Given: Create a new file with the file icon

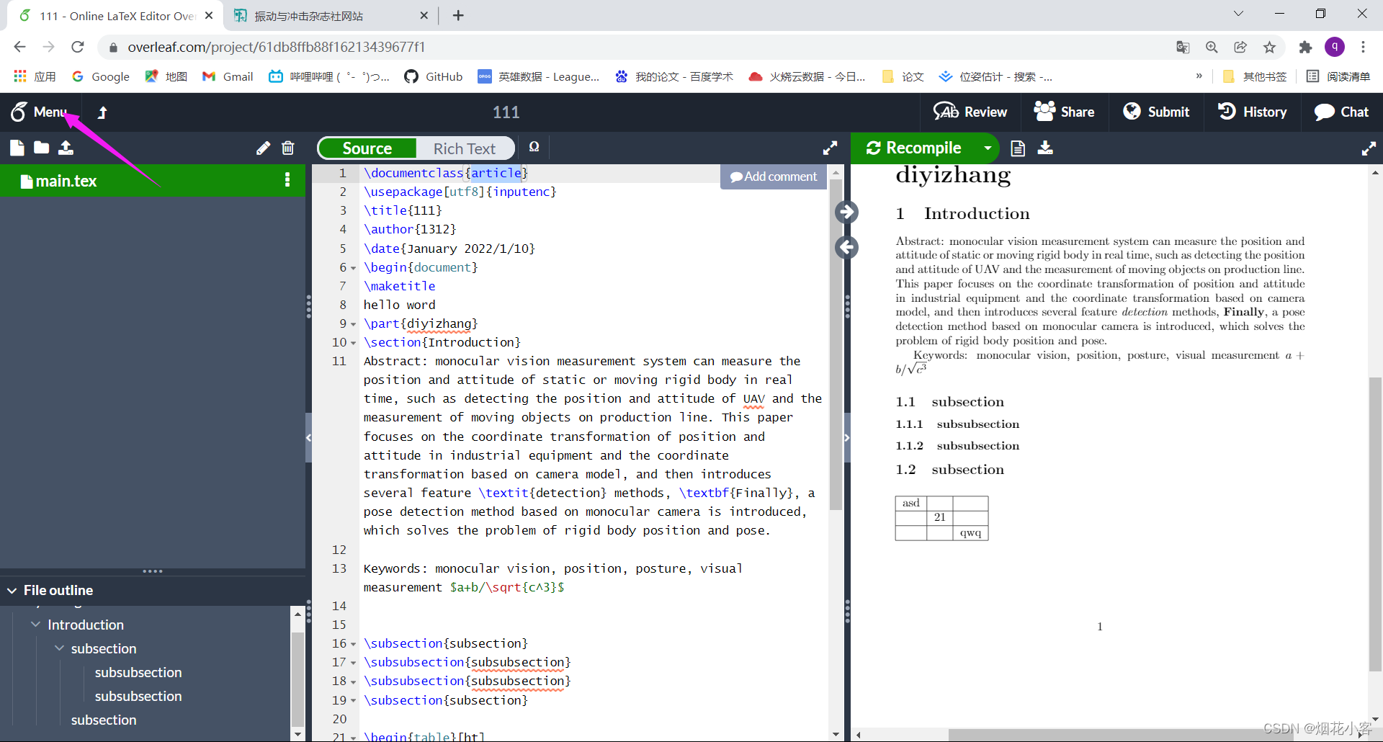Looking at the screenshot, I should click(17, 148).
